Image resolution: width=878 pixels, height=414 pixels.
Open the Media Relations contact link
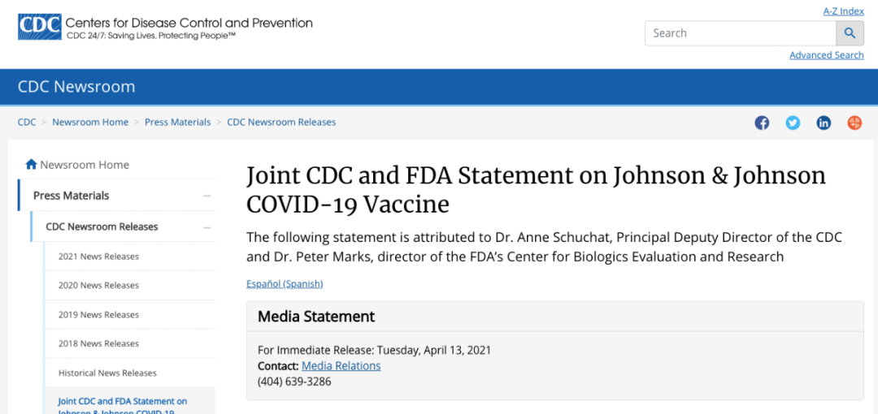click(x=341, y=366)
